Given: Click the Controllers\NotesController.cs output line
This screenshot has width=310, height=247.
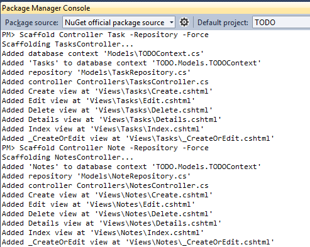Looking at the screenshot, I should [x=105, y=185].
